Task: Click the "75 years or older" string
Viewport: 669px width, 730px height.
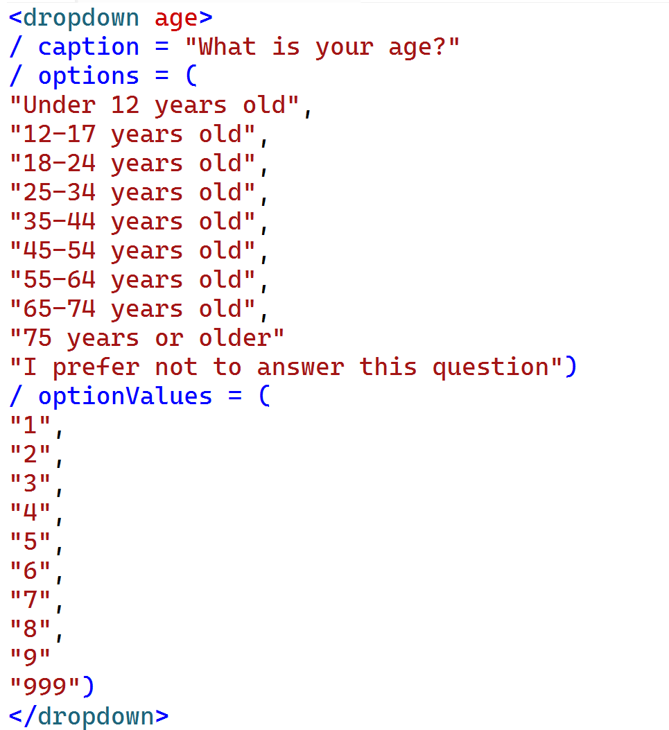Action: tap(147, 338)
